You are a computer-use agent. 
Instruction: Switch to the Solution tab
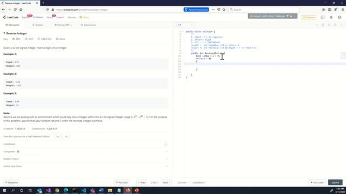[38, 25]
